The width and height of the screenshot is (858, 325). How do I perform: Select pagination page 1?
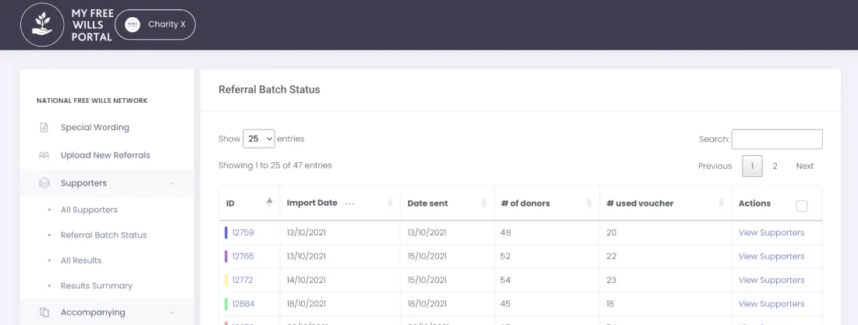753,166
